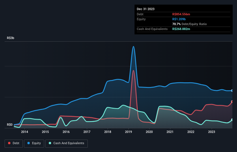
Task: Click the Dec 31 2023 tooltip header
Action: point(145,9)
